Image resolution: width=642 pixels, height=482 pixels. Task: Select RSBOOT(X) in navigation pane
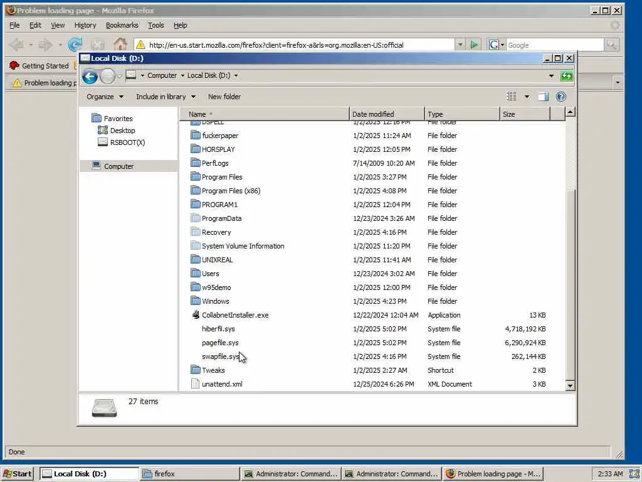tap(121, 142)
